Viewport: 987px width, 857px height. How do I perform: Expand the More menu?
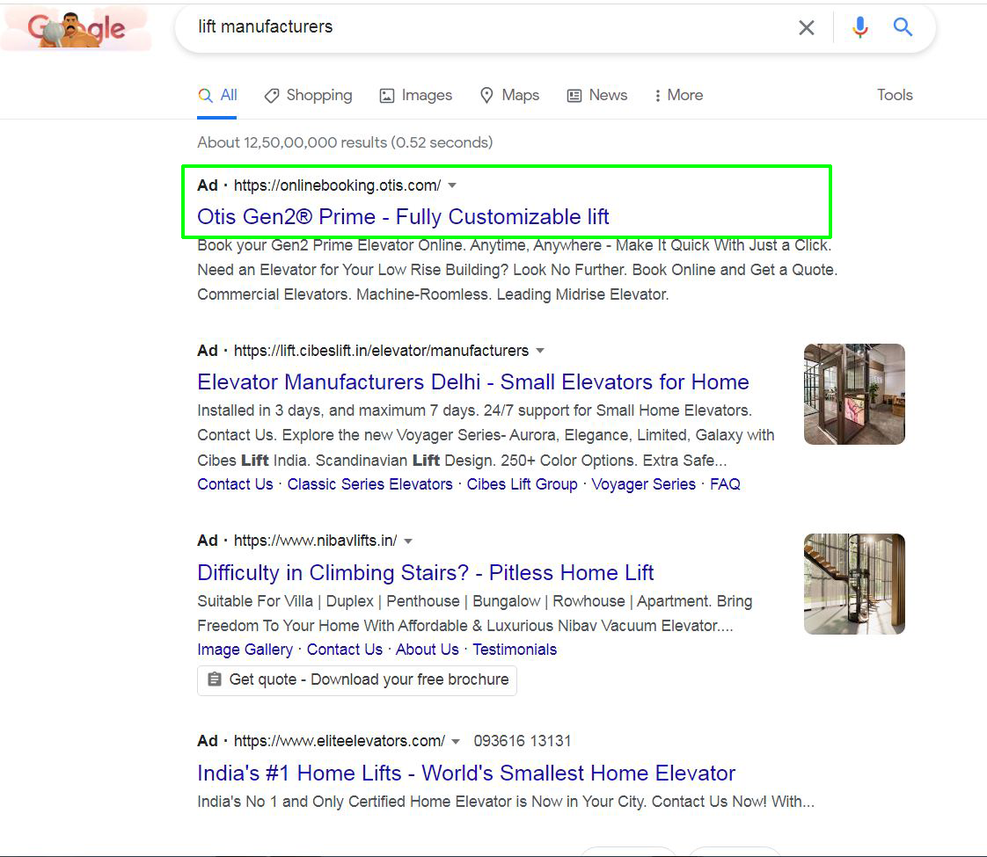(x=678, y=96)
